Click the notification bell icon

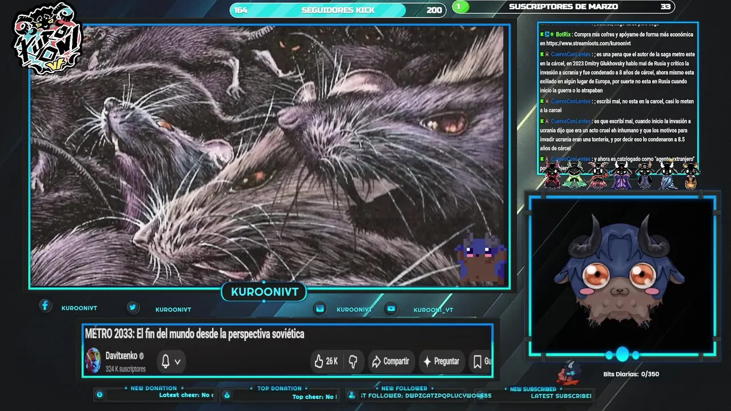pyautogui.click(x=166, y=361)
